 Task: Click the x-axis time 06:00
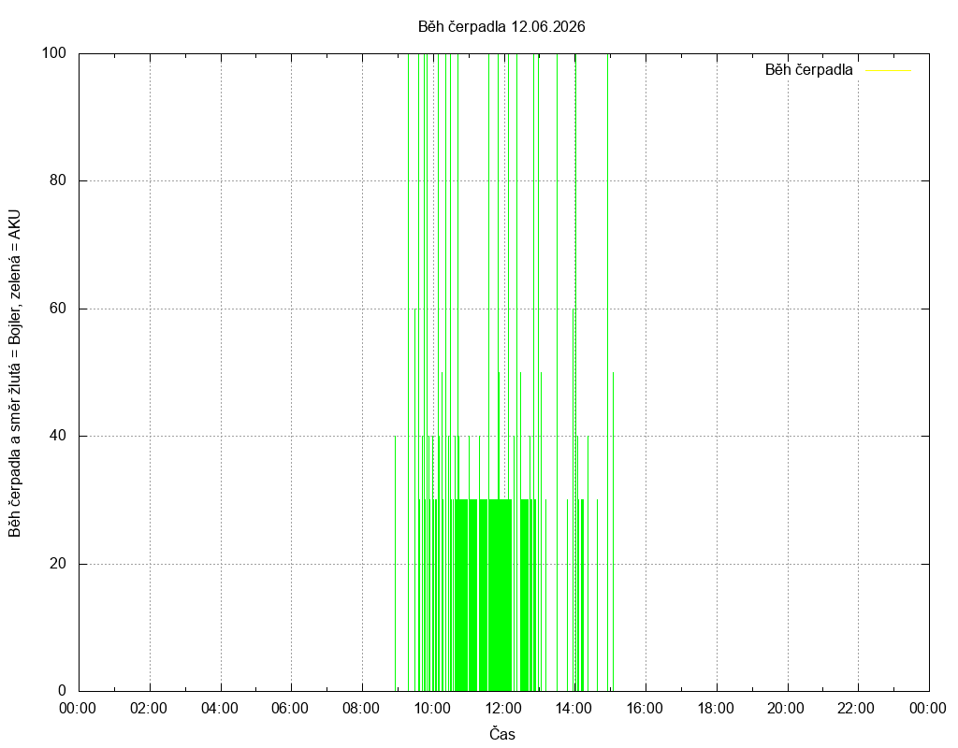click(290, 709)
